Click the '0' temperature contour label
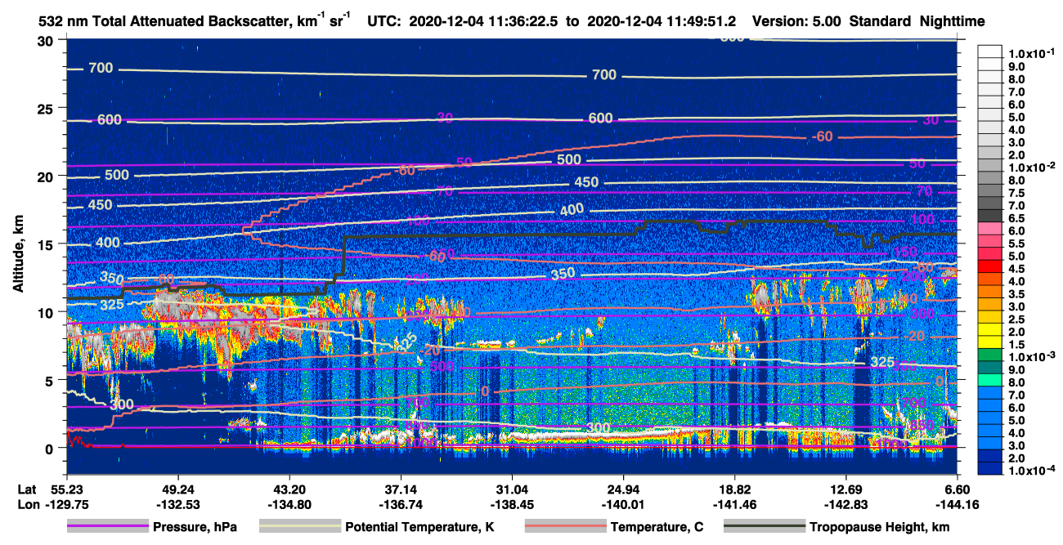Image resolution: width=1063 pixels, height=545 pixels. pos(485,391)
